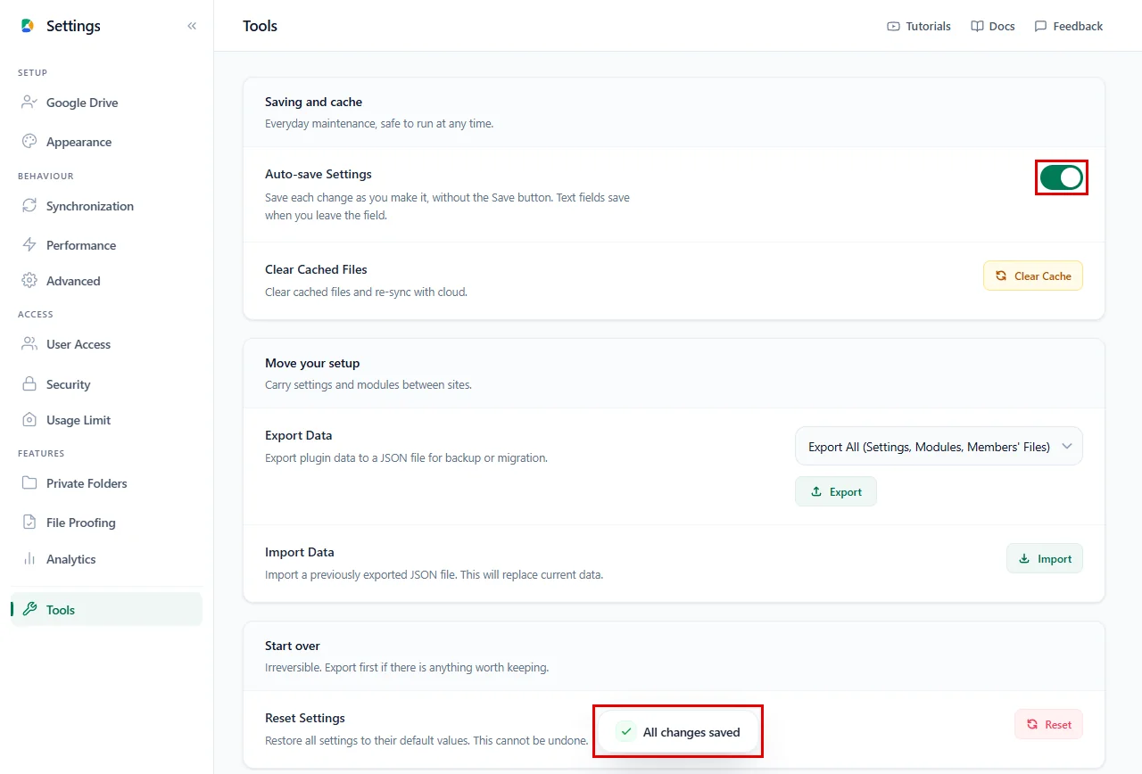Click the "Tools" page title in the header
1142x774 pixels.
tap(261, 26)
